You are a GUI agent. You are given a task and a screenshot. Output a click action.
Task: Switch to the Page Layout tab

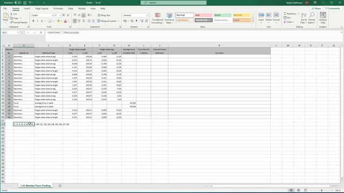coord(42,9)
